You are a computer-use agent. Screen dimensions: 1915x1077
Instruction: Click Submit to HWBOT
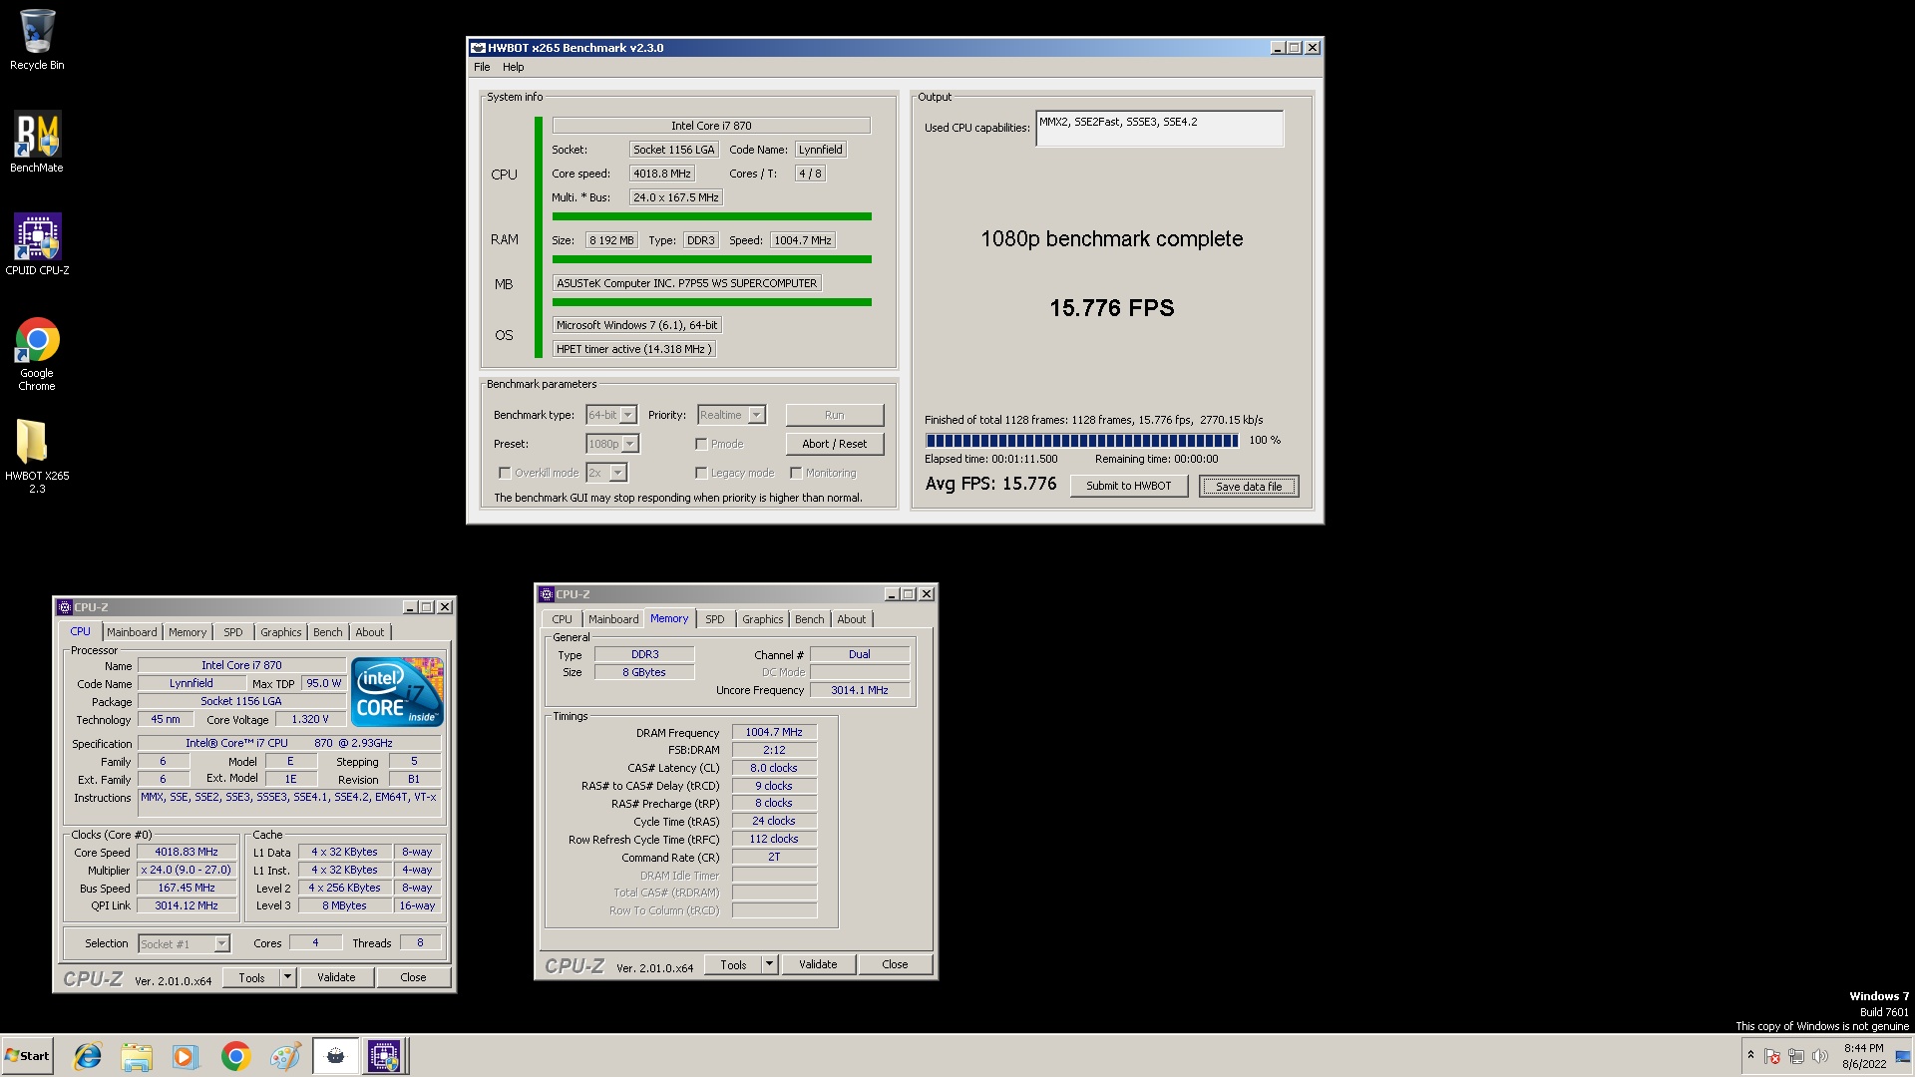click(x=1129, y=486)
